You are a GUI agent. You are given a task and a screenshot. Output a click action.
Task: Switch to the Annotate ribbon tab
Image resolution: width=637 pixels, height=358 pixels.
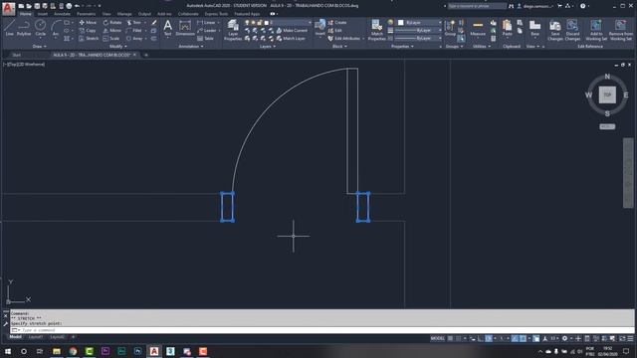click(x=62, y=14)
